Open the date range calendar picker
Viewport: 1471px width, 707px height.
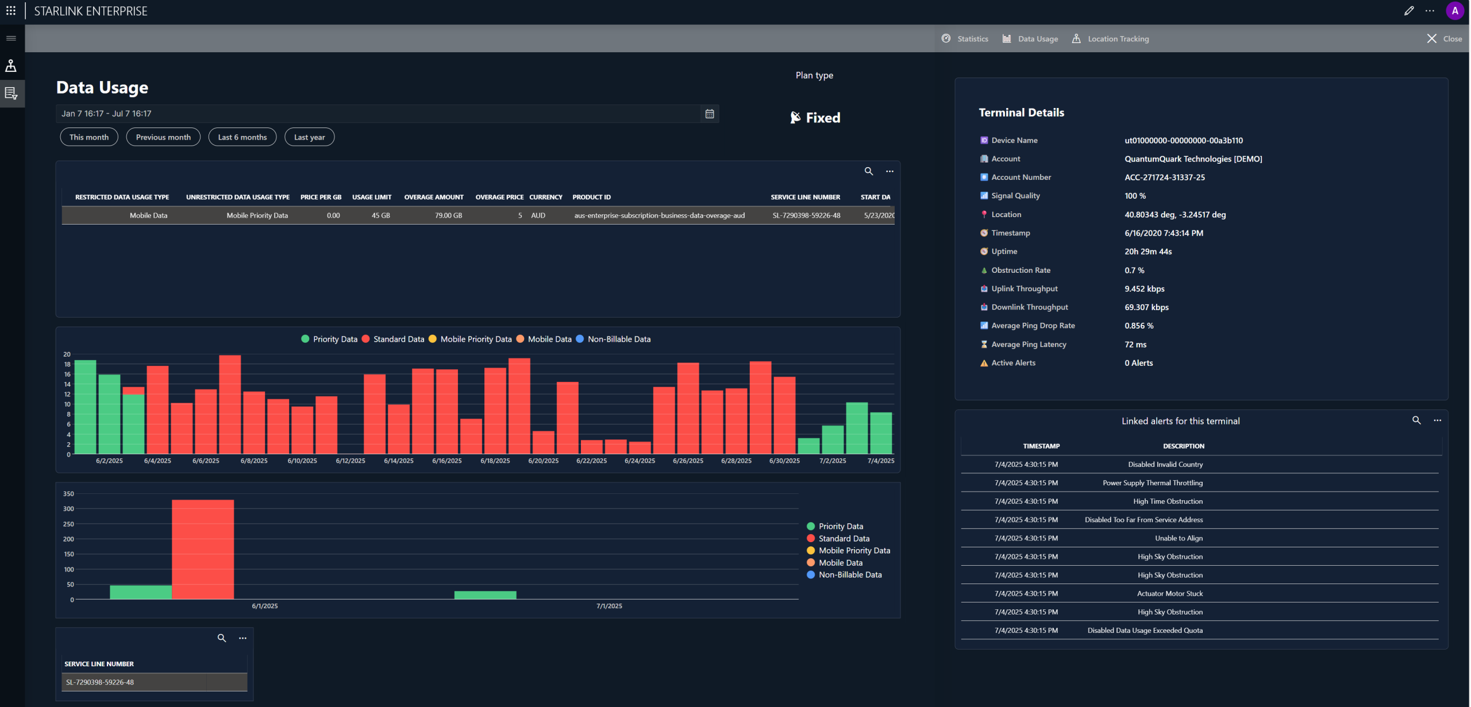click(710, 114)
